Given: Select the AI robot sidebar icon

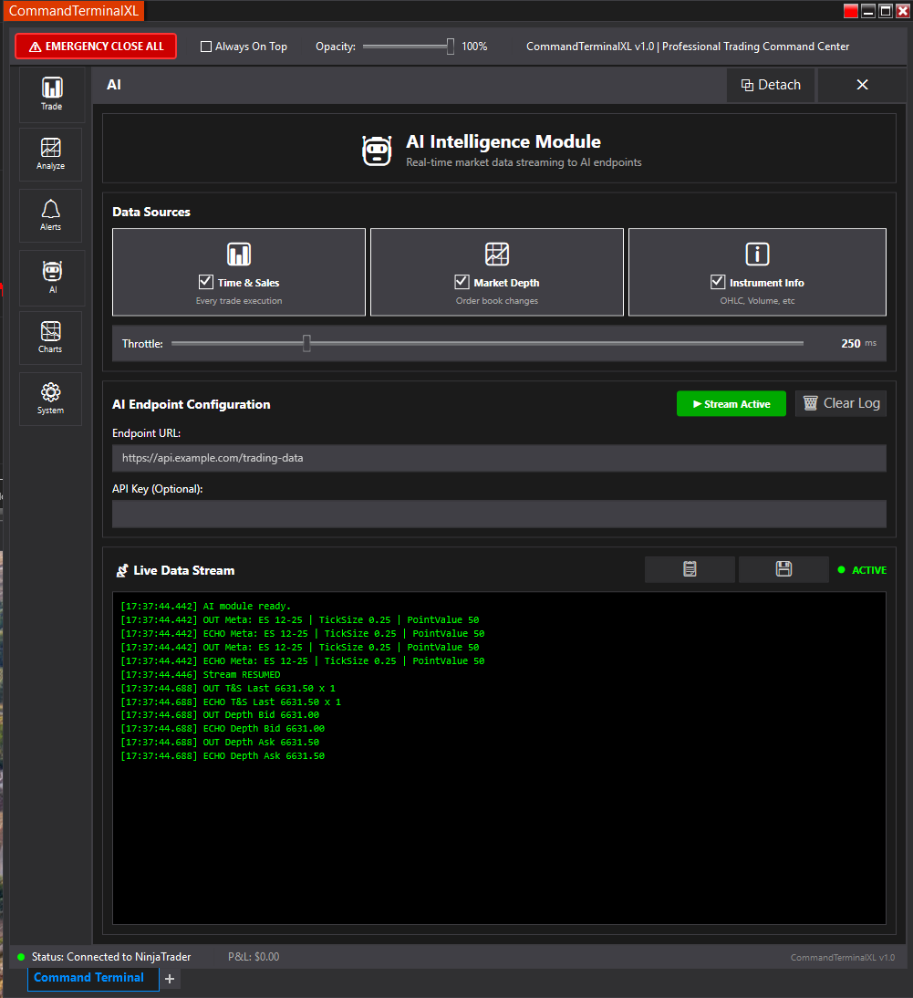Looking at the screenshot, I should coord(52,277).
